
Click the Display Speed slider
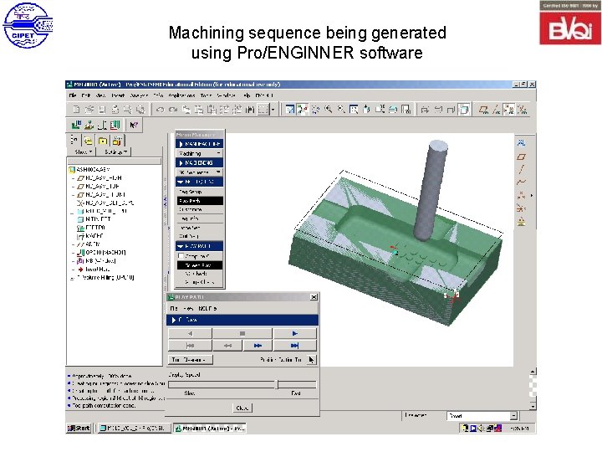(242, 384)
